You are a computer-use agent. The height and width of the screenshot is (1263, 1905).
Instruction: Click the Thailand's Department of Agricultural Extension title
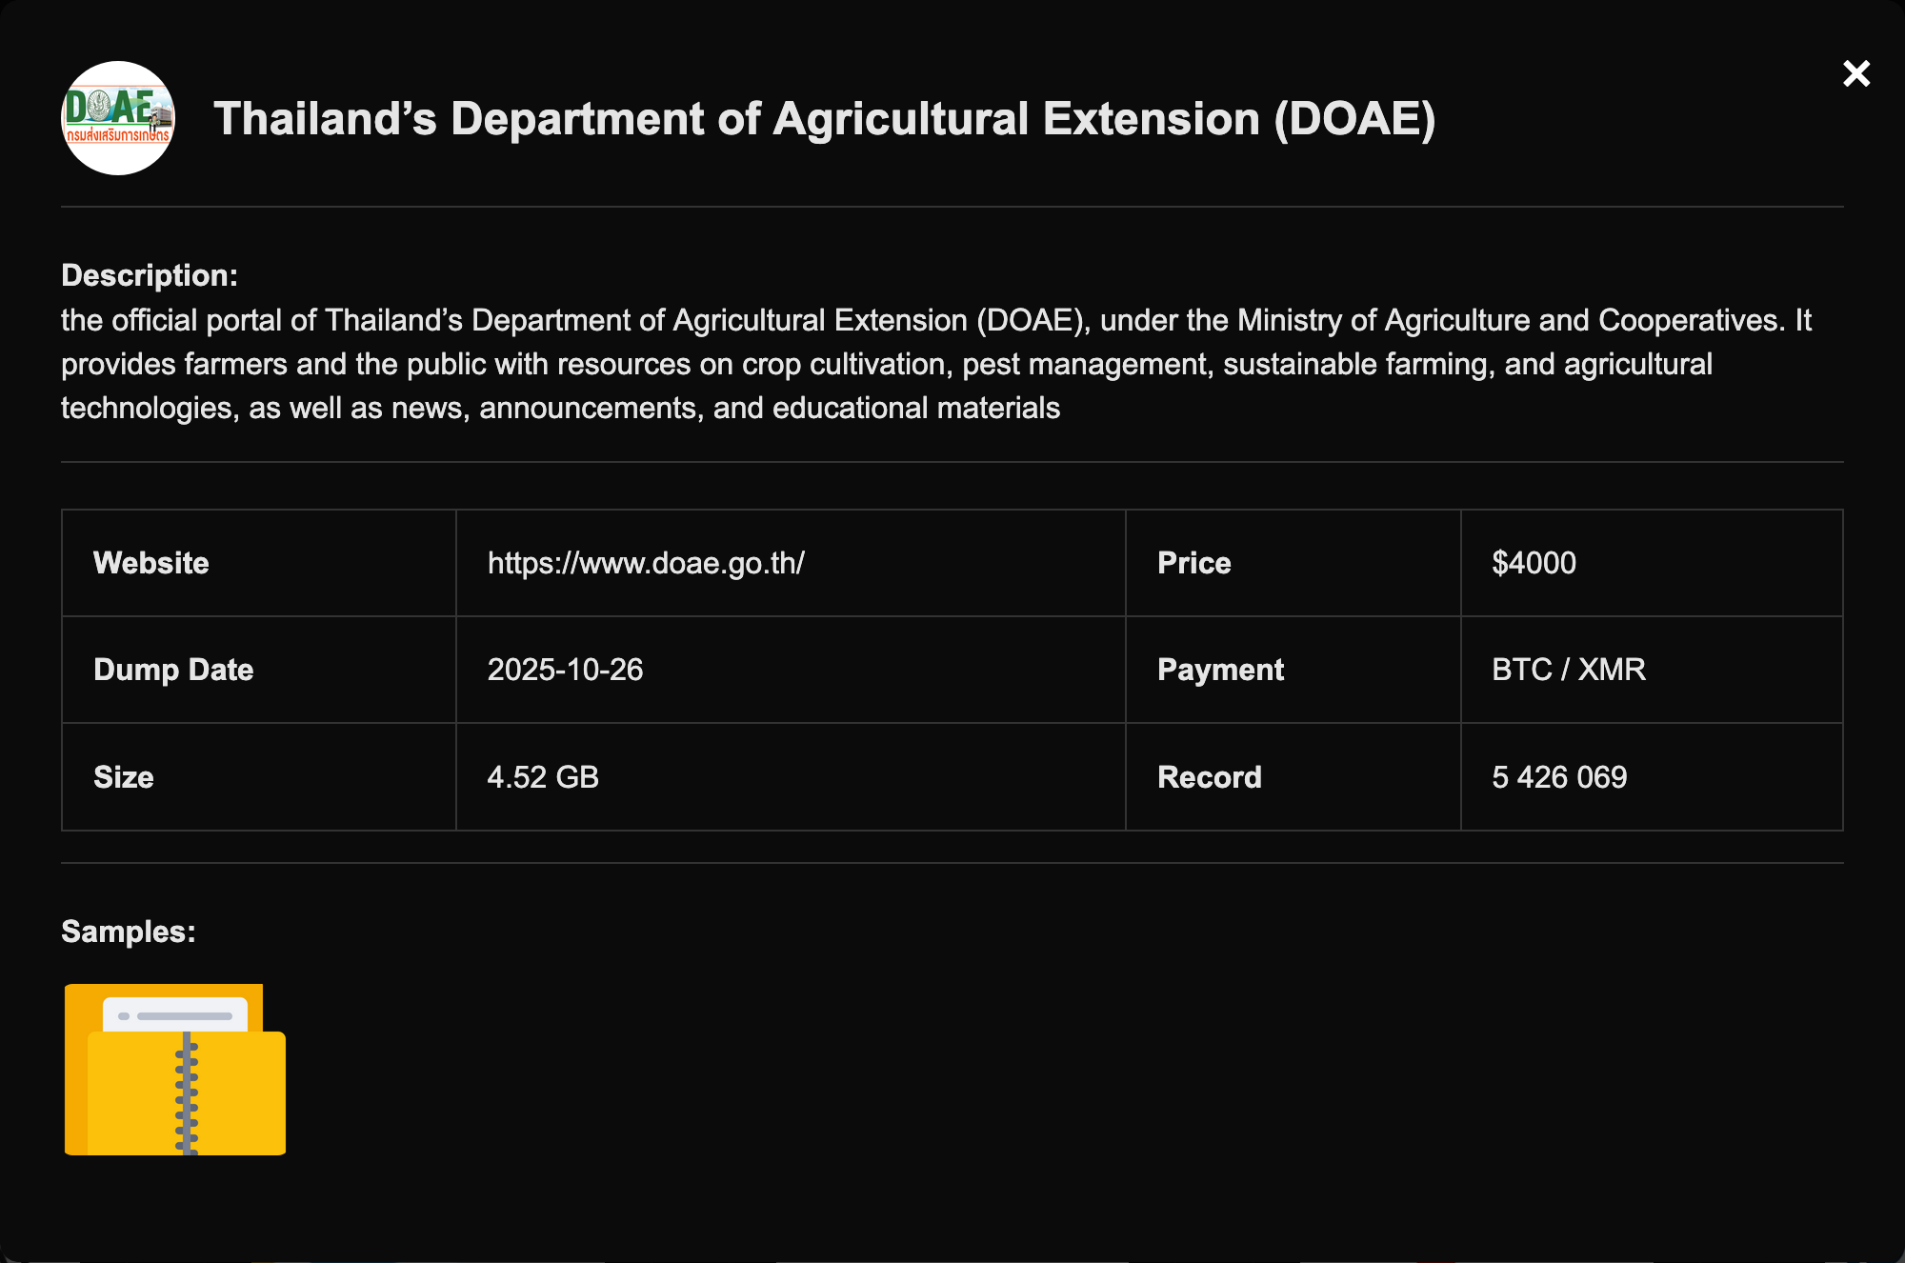tap(824, 119)
